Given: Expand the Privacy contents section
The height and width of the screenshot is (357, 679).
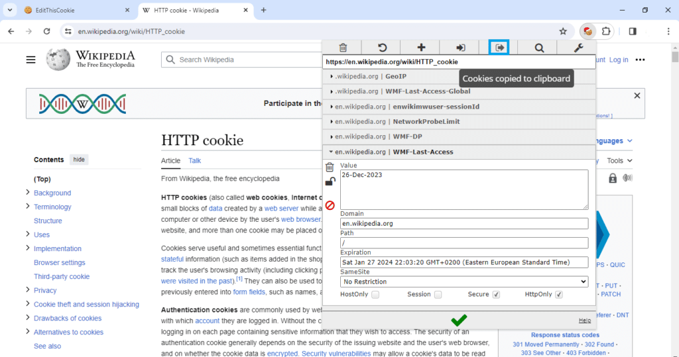Looking at the screenshot, I should tap(28, 289).
